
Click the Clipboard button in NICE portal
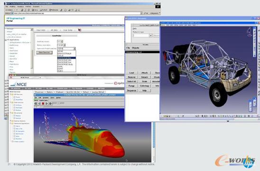pos(59,92)
